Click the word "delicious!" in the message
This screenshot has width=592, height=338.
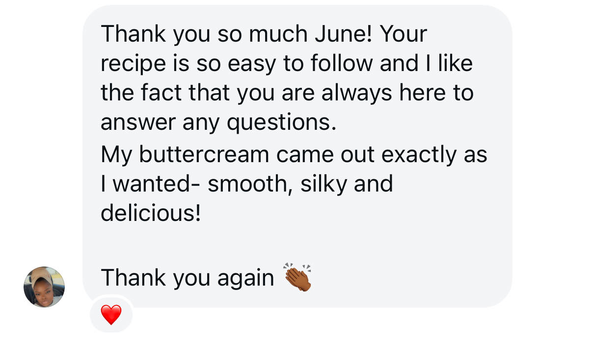(x=151, y=214)
